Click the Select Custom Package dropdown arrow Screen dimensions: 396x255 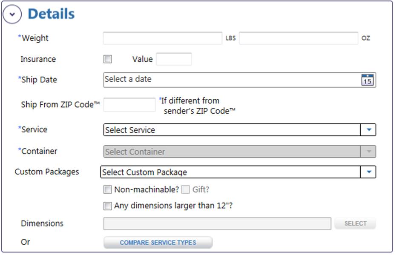click(368, 172)
